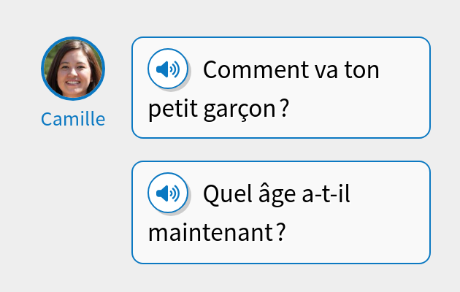This screenshot has height=292, width=460.
Task: Open Camille's profile picture
Action: coord(73,68)
